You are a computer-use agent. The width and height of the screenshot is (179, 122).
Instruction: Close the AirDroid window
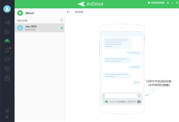pos(177,3)
